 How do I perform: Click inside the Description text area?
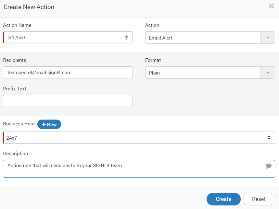[139, 168]
